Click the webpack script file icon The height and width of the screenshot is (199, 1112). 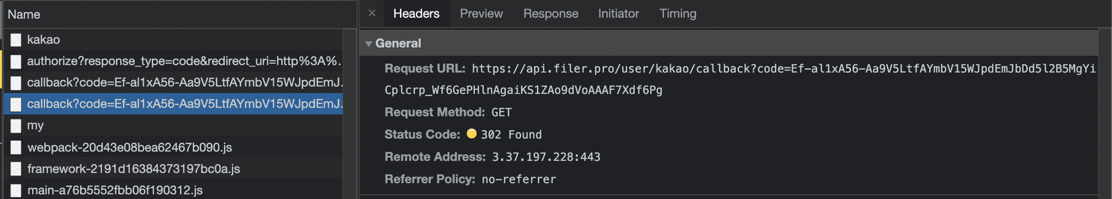pyautogui.click(x=16, y=147)
